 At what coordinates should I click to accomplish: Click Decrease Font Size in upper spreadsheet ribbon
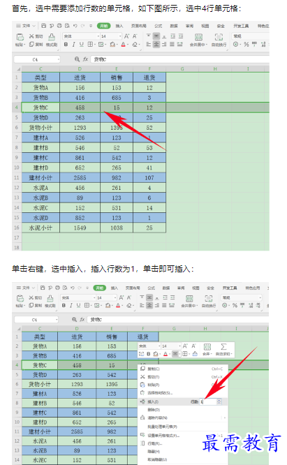(135, 36)
